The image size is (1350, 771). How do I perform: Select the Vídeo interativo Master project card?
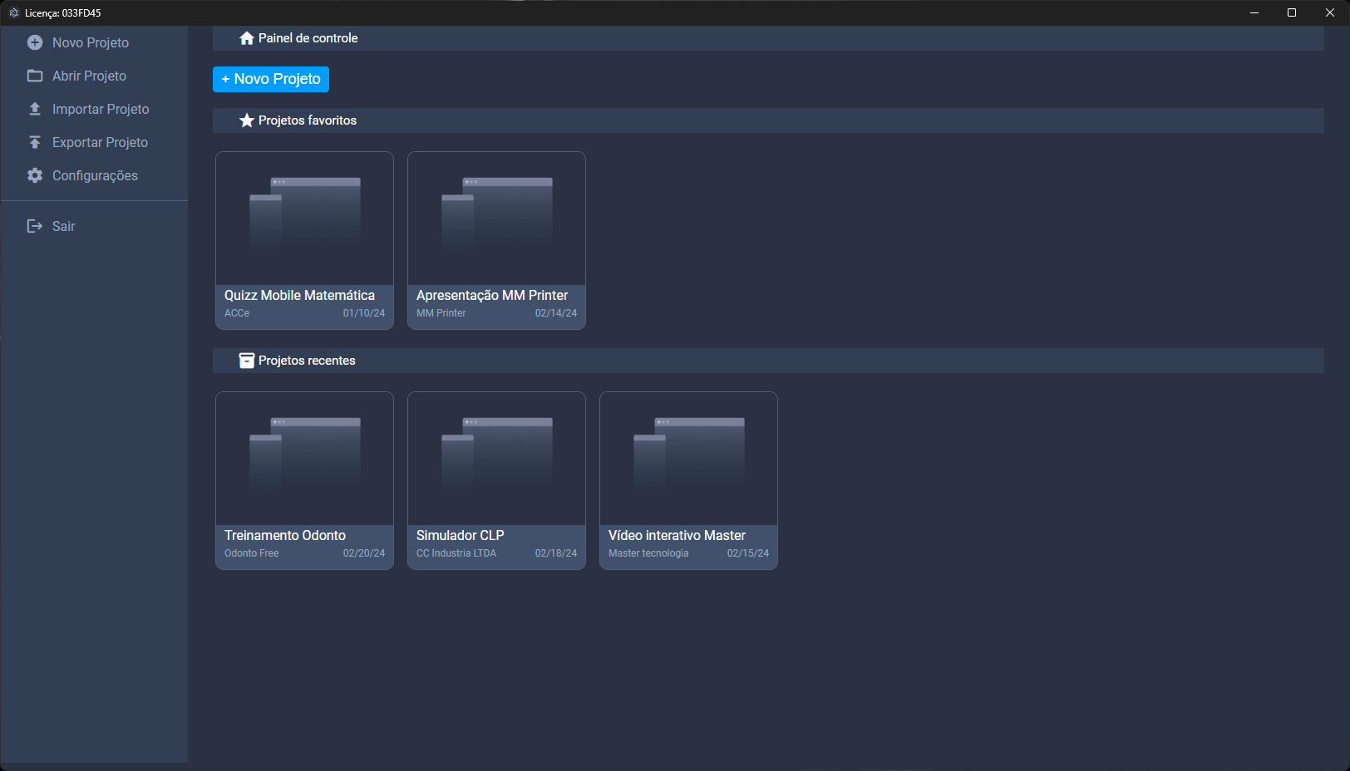pyautogui.click(x=688, y=480)
